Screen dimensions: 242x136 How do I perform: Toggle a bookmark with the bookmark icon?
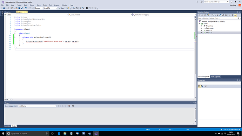pos(87,8)
